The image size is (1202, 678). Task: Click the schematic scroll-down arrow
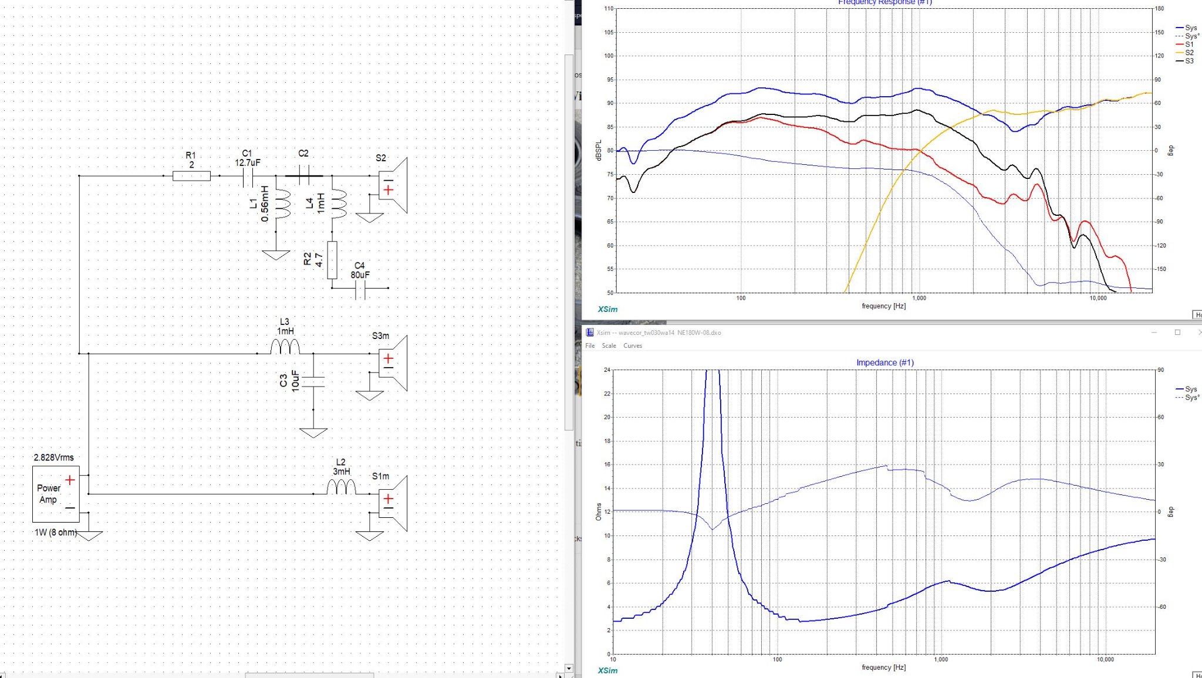(568, 668)
